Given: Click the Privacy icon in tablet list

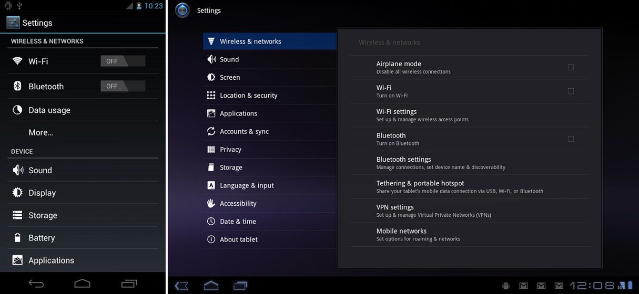Looking at the screenshot, I should click(x=211, y=149).
